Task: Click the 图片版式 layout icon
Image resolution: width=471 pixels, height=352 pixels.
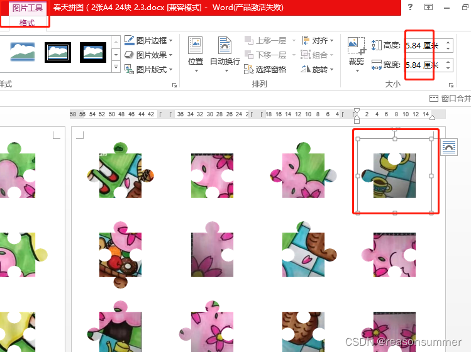Action: 129,69
